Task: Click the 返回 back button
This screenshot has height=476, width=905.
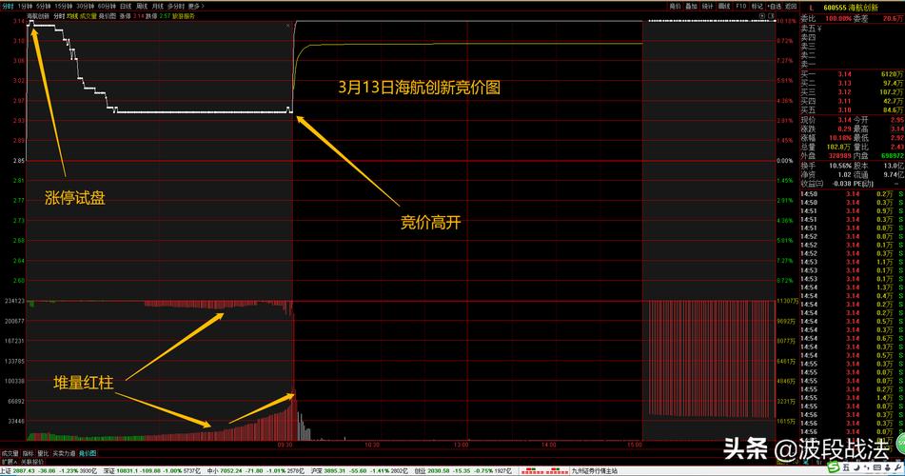Action: point(791,6)
